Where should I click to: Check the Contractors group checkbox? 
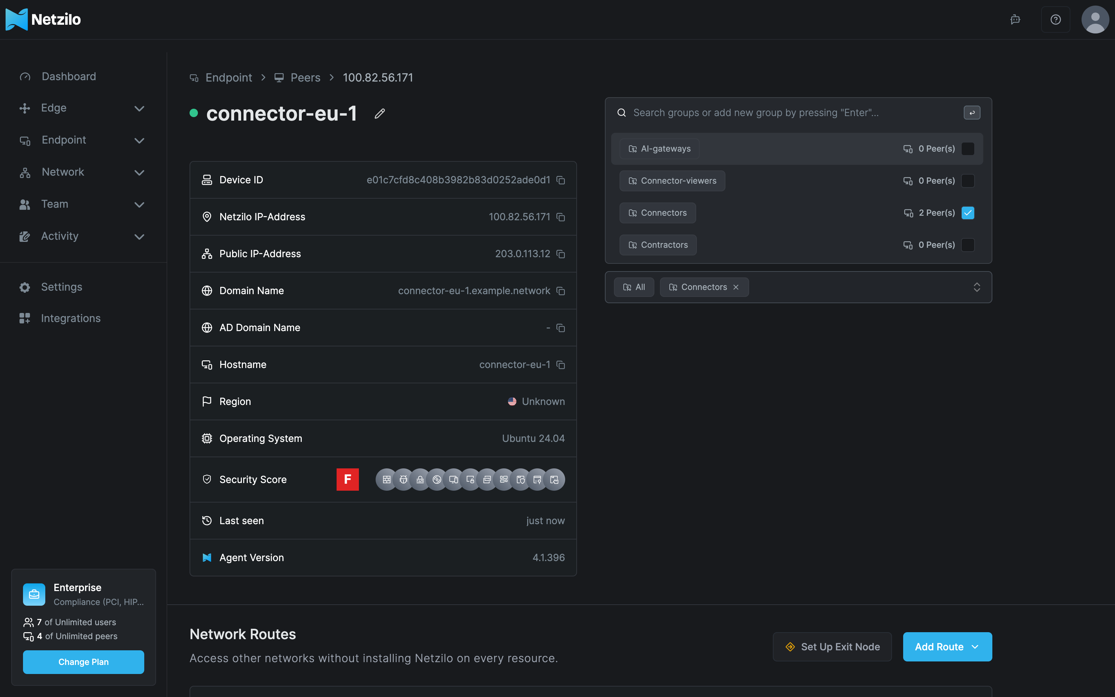[968, 245]
